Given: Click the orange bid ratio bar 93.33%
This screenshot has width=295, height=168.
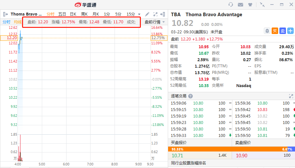Looking at the screenshot, I should [227, 149].
